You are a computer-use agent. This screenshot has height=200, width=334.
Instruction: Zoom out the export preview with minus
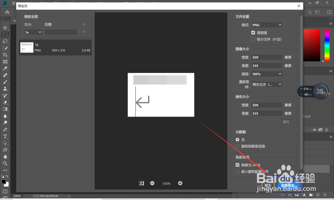[x=152, y=183]
